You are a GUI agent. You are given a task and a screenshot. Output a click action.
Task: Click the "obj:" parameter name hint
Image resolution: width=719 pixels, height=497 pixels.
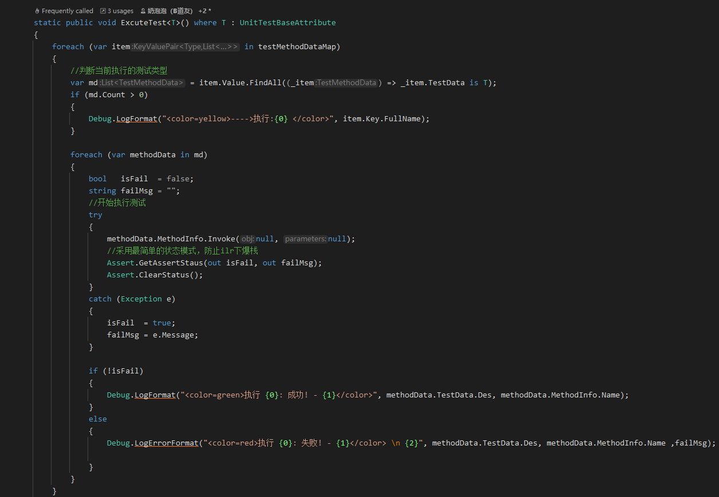(x=247, y=238)
